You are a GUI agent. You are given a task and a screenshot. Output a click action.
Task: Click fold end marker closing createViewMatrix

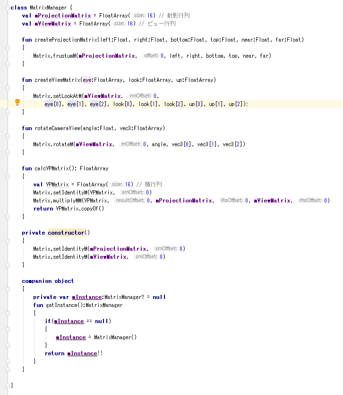coord(8,112)
